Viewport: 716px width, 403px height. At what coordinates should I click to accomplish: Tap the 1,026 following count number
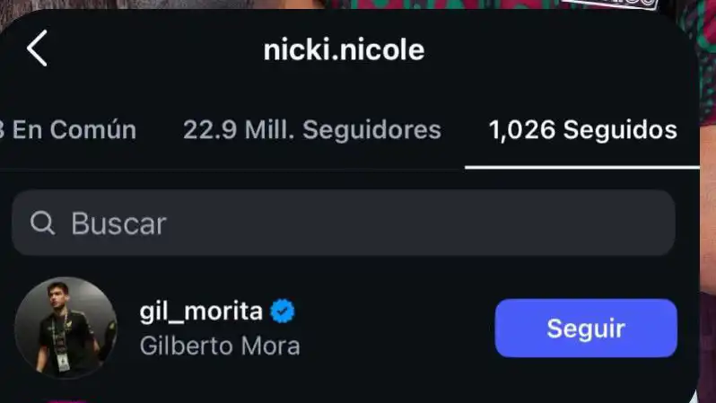(522, 130)
